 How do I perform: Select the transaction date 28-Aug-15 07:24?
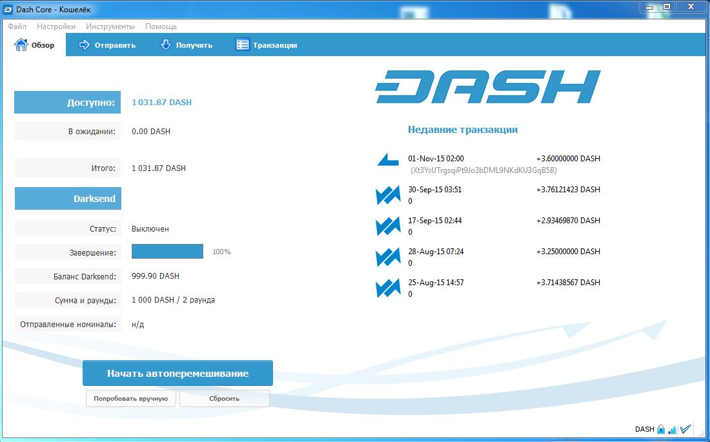[x=436, y=252]
